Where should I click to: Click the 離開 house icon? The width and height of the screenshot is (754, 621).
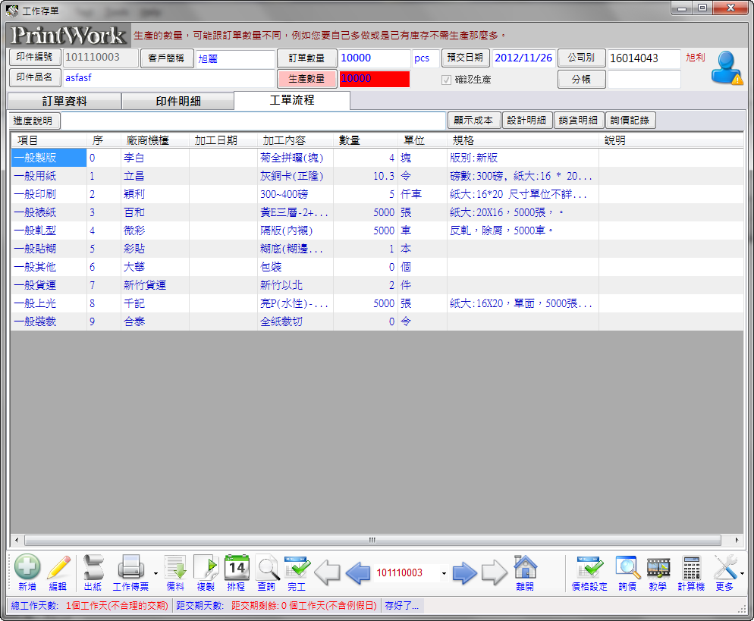pyautogui.click(x=525, y=567)
